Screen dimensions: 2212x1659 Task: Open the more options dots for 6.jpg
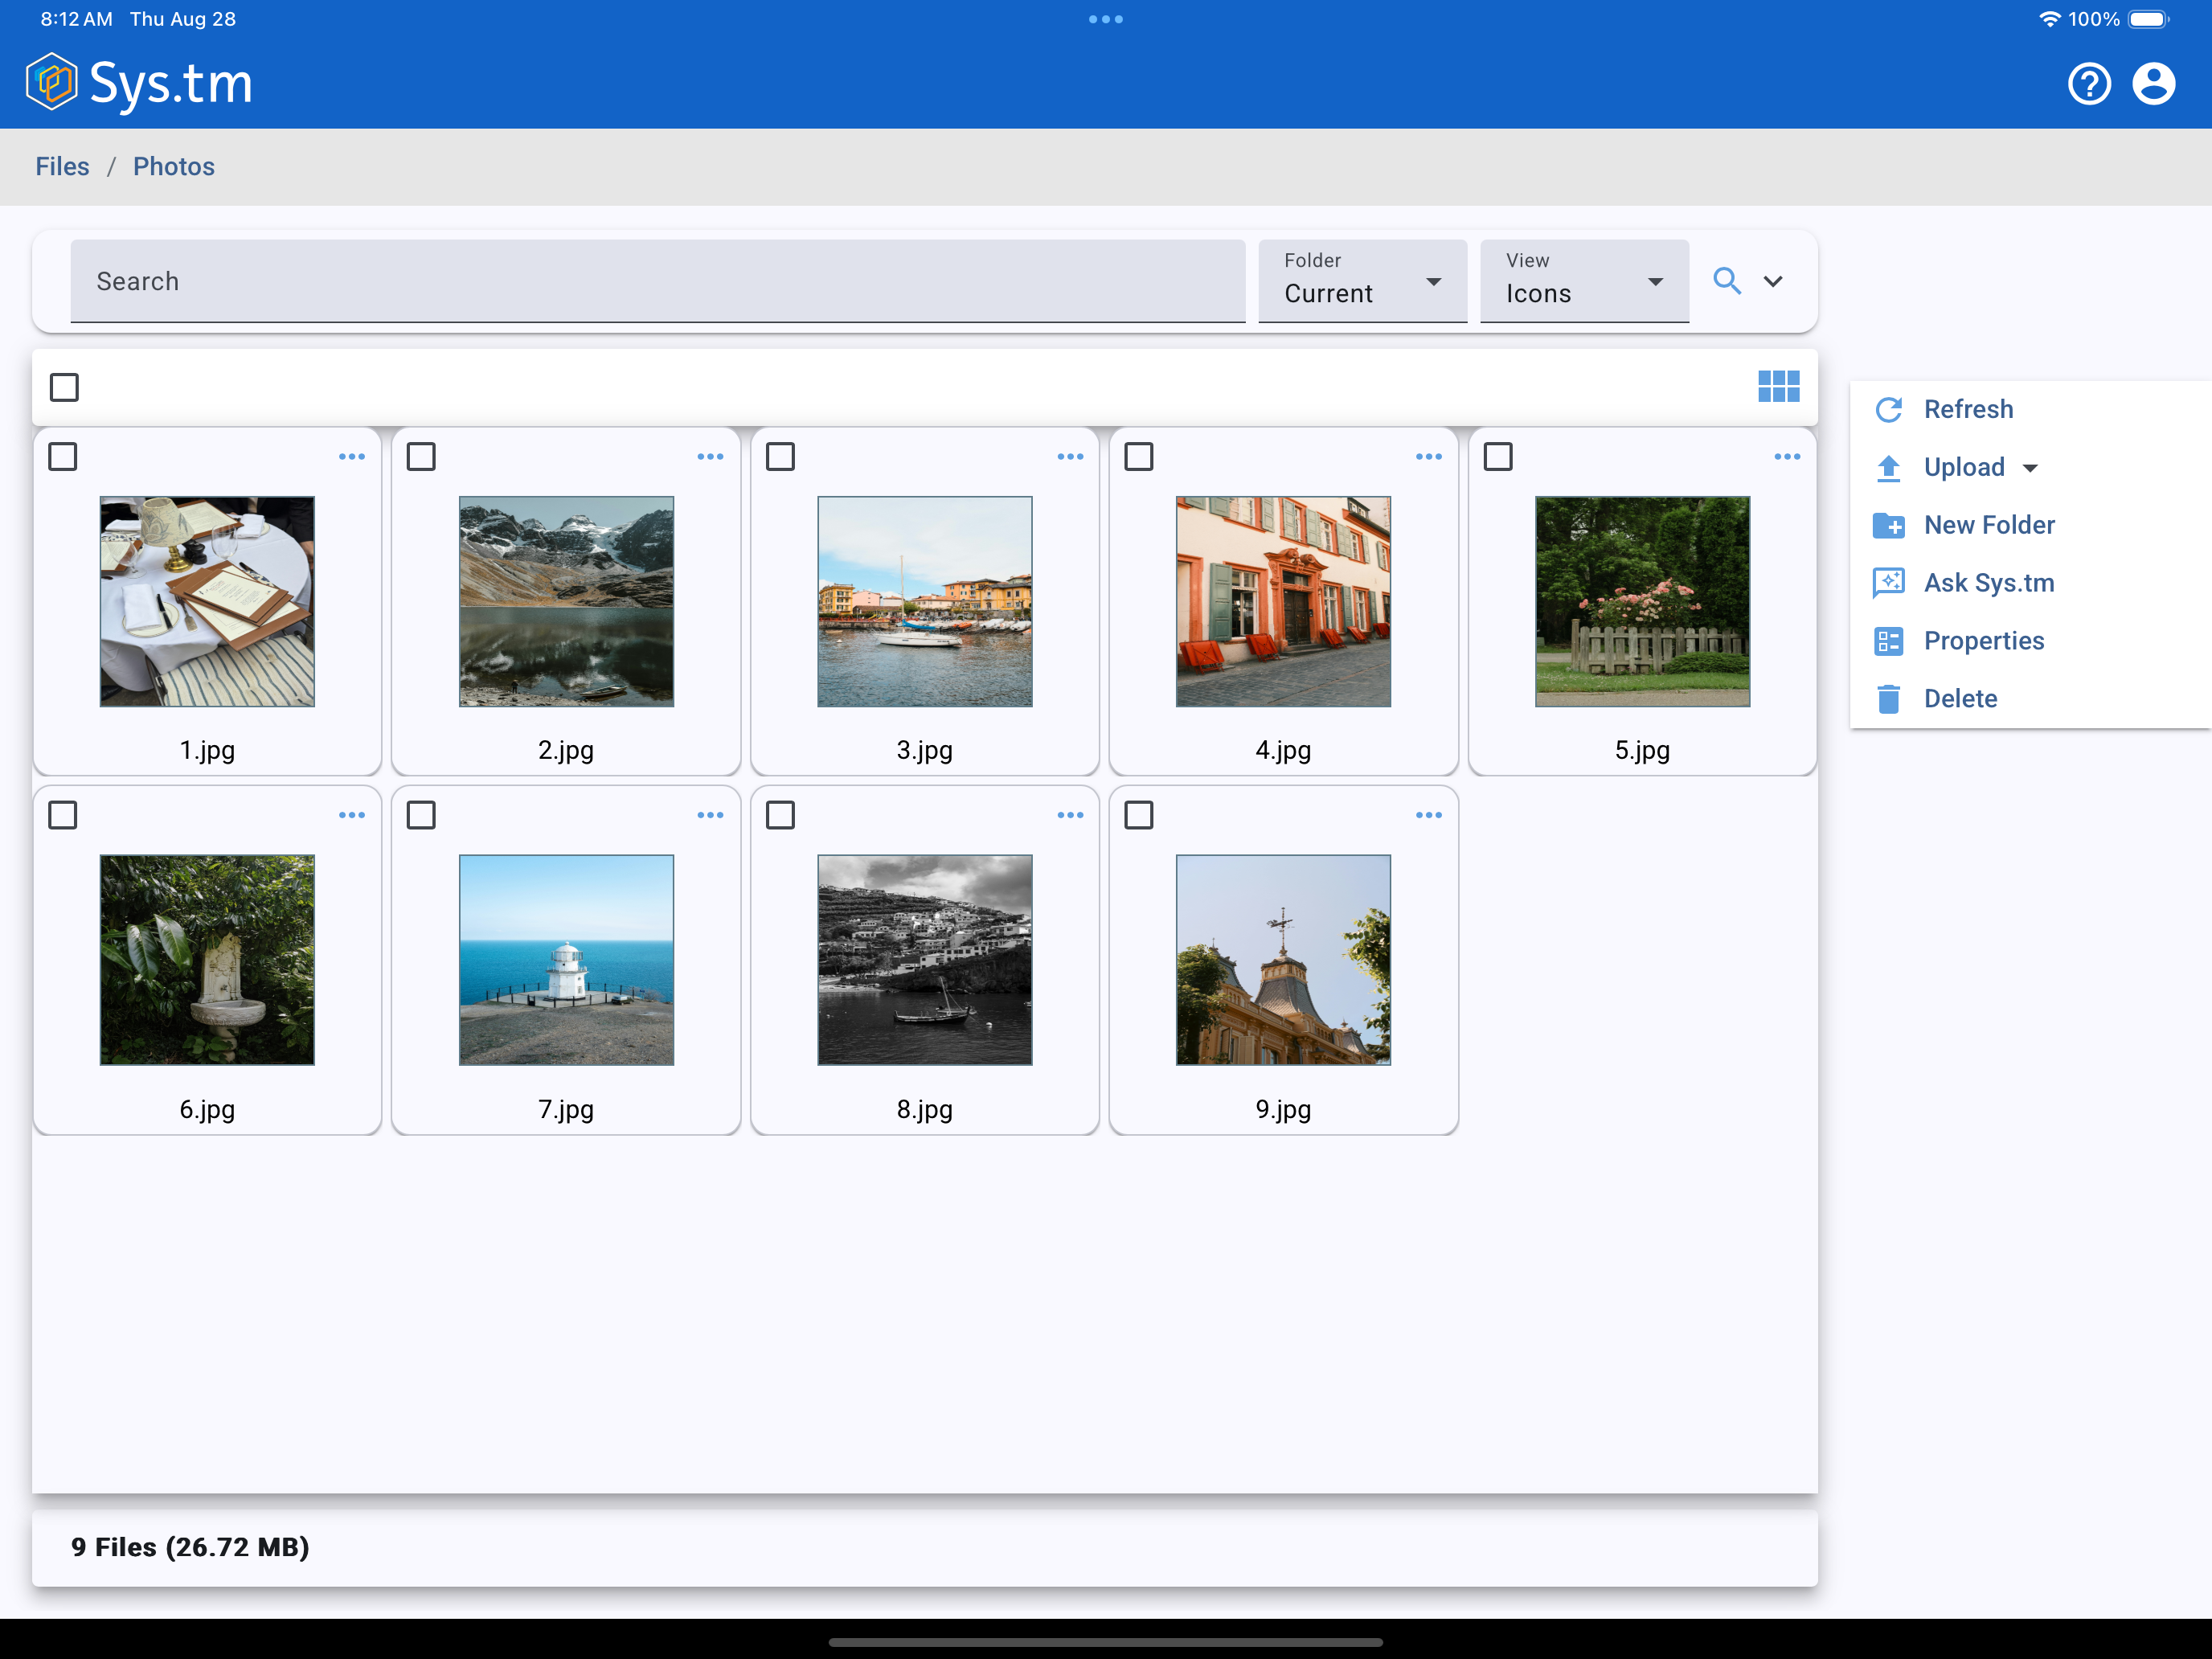tap(352, 815)
